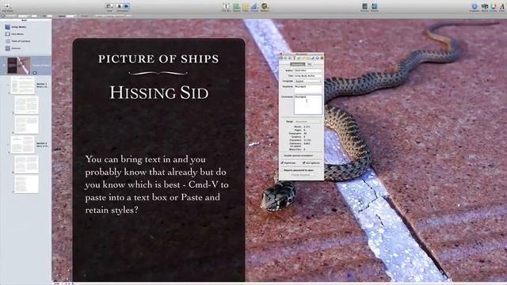This screenshot has width=507, height=285.
Task: Select the last page thumbnail in sidebar
Action: 26,184
